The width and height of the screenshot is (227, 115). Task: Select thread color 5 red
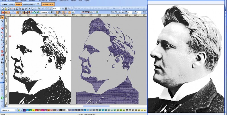37,110
